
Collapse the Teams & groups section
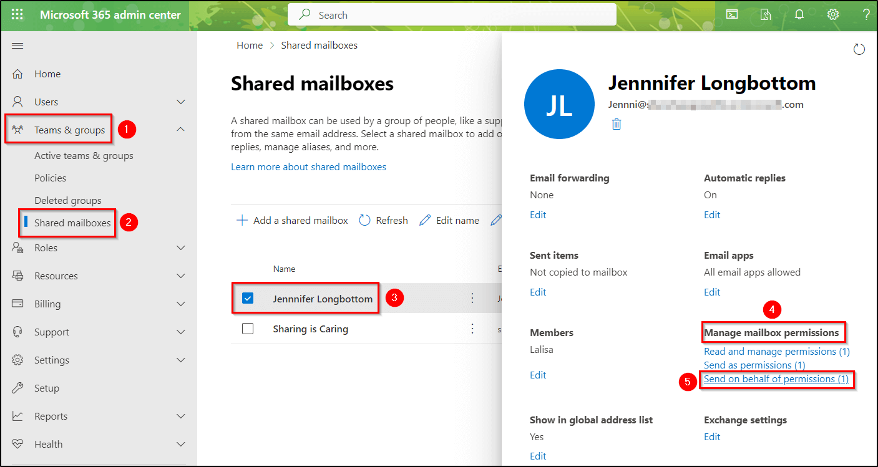[180, 129]
